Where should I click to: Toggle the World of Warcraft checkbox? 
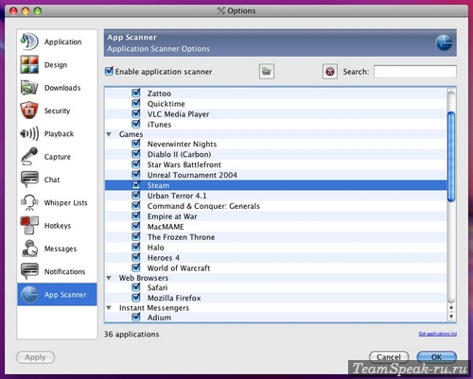(x=136, y=267)
